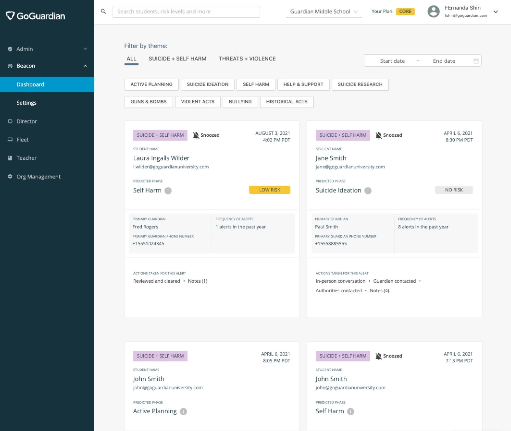Image resolution: width=511 pixels, height=431 pixels.
Task: Expand the Admin sidebar section
Action: 85,49
